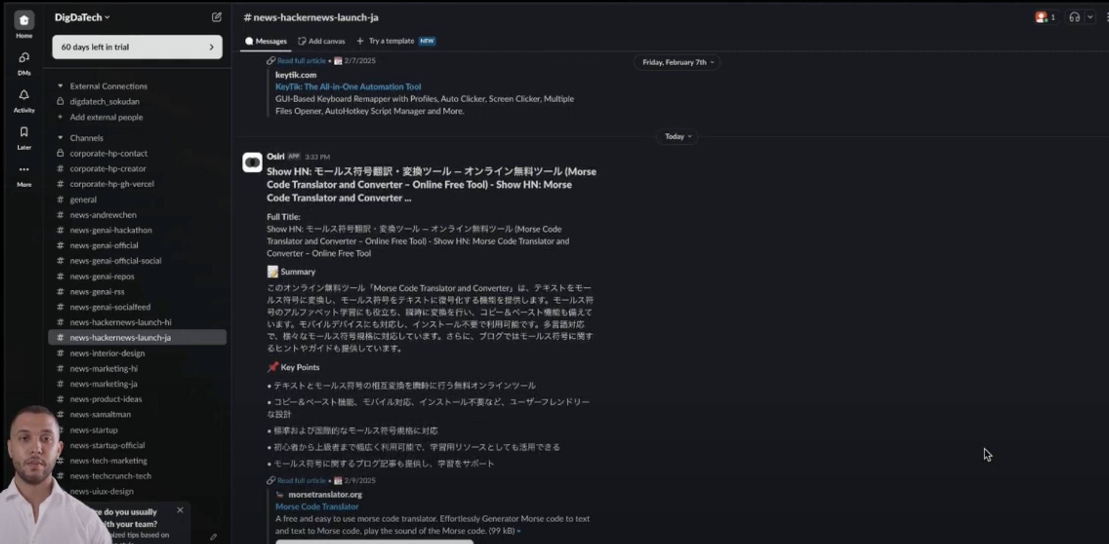
Task: Open huddle options dropdown arrow
Action: tap(1089, 17)
